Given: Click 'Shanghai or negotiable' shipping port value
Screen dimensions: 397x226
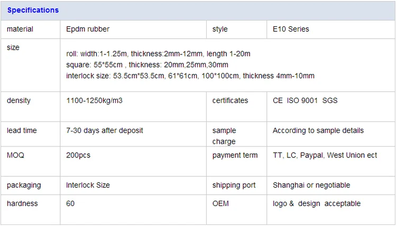Looking at the screenshot, I should pos(311,185).
